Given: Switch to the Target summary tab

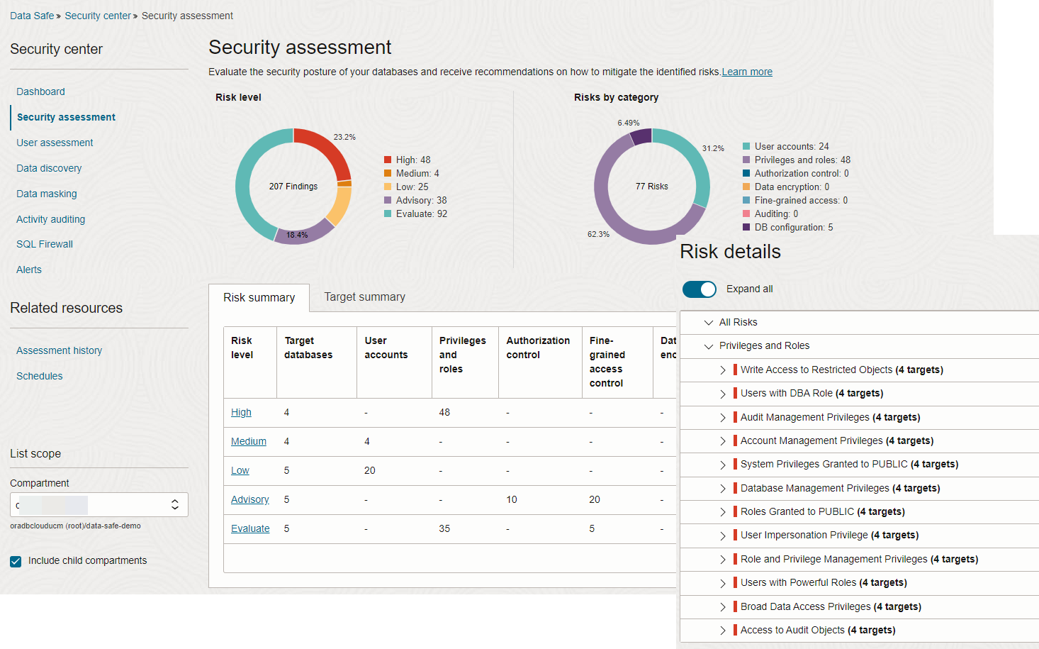Looking at the screenshot, I should click(364, 296).
